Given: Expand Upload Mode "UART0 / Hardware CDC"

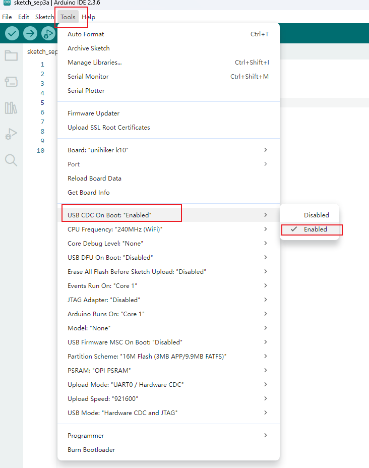Looking at the screenshot, I should pos(168,384).
